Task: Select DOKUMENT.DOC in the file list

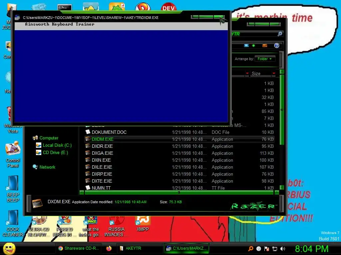Action: pos(179,132)
